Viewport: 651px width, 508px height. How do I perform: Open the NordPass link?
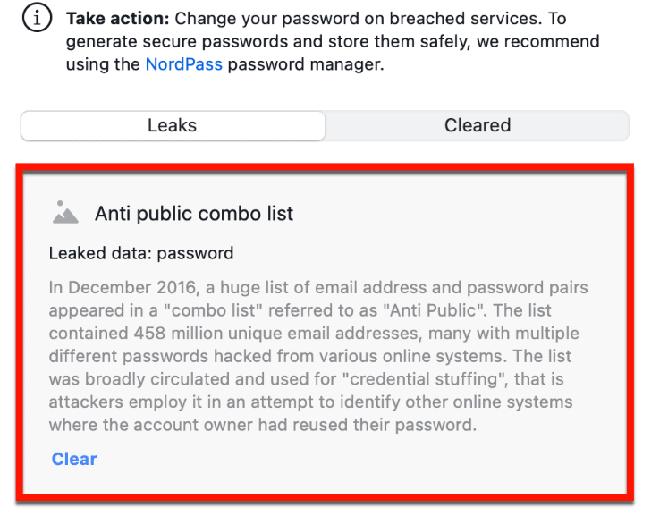pyautogui.click(x=184, y=64)
